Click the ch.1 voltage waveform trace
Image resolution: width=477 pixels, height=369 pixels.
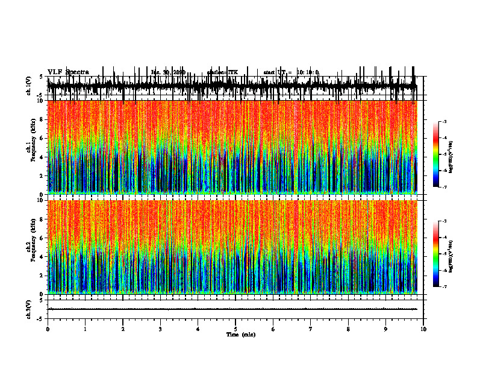pyautogui.click(x=232, y=86)
